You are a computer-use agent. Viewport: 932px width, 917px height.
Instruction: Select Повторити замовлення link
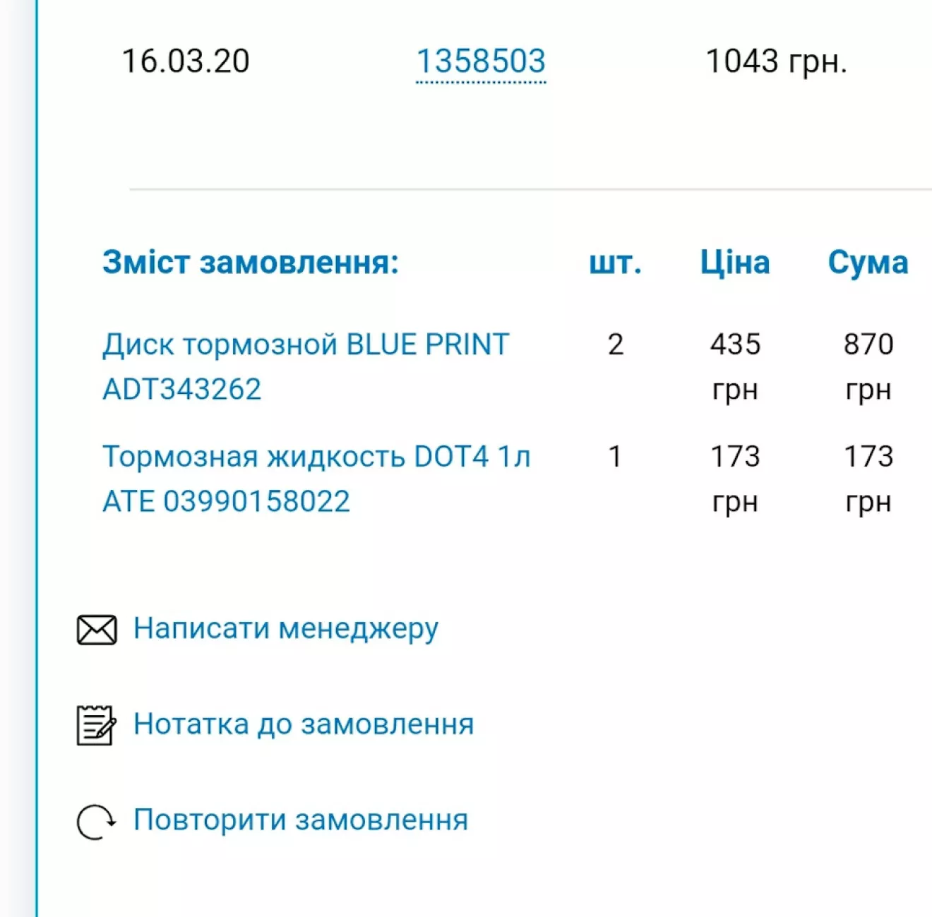301,820
